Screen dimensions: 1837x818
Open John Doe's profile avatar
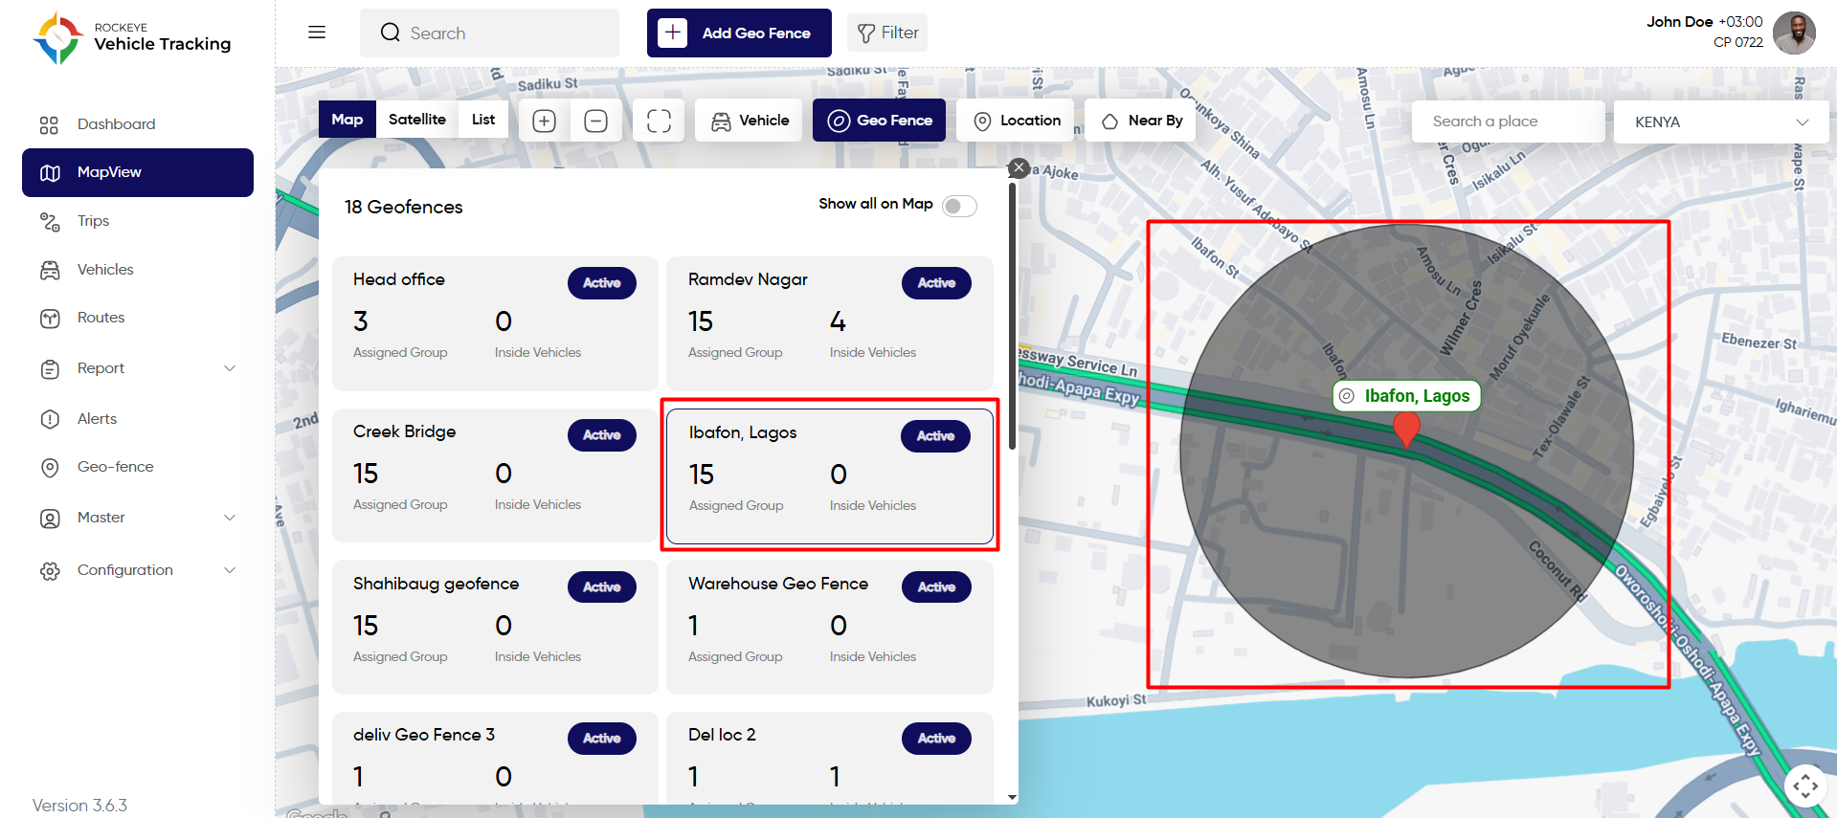(1794, 33)
